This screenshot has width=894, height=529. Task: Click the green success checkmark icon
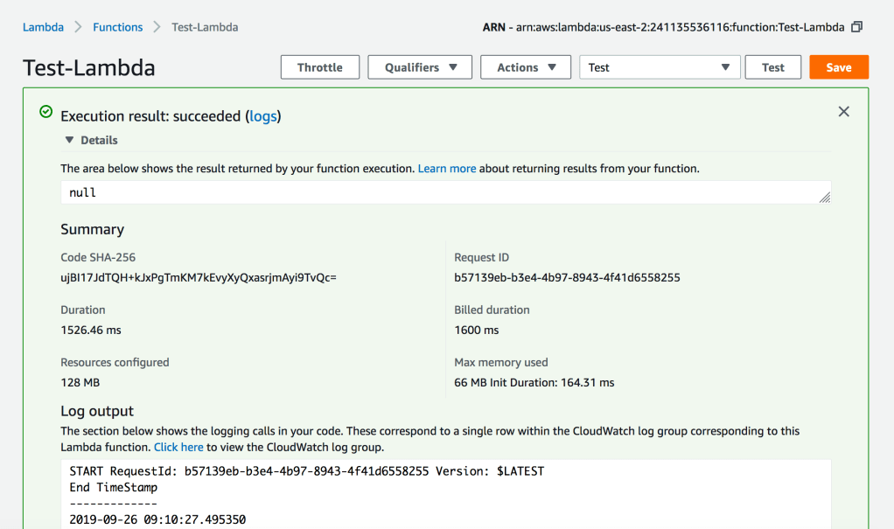45,112
